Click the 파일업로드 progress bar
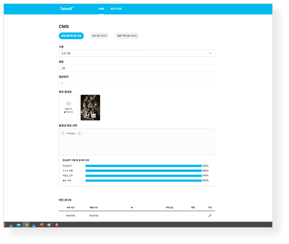Image resolution: width=289 pixels, height=244 pixels. 144,166
